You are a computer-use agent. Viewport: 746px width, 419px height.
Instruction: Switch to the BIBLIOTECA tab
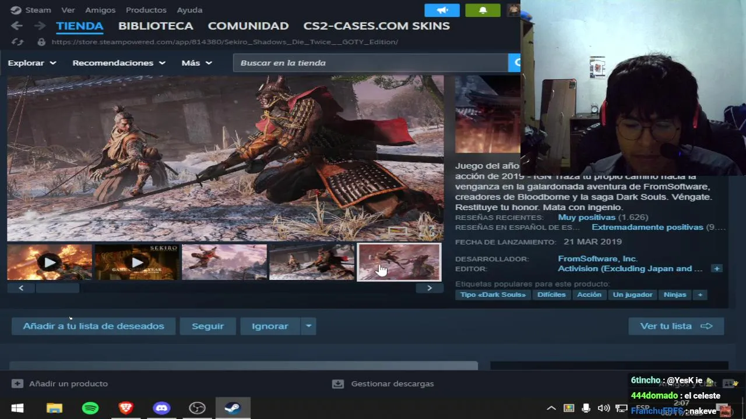[x=156, y=26]
